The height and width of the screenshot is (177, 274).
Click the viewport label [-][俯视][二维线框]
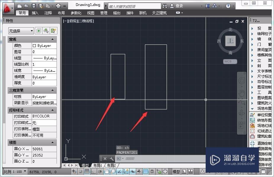[x=78, y=21]
